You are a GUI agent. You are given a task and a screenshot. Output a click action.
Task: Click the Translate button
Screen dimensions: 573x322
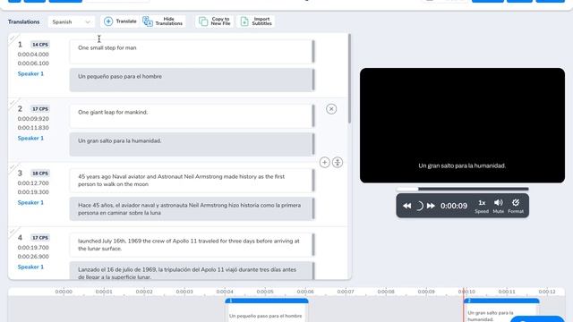pyautogui.click(x=120, y=21)
